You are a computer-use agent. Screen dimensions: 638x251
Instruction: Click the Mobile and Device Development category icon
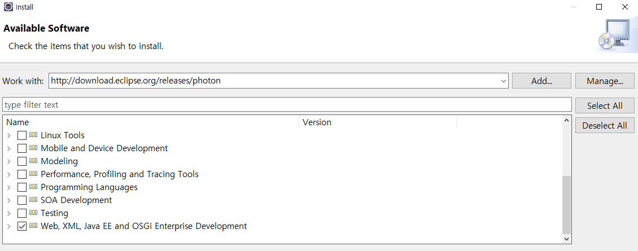click(33, 148)
